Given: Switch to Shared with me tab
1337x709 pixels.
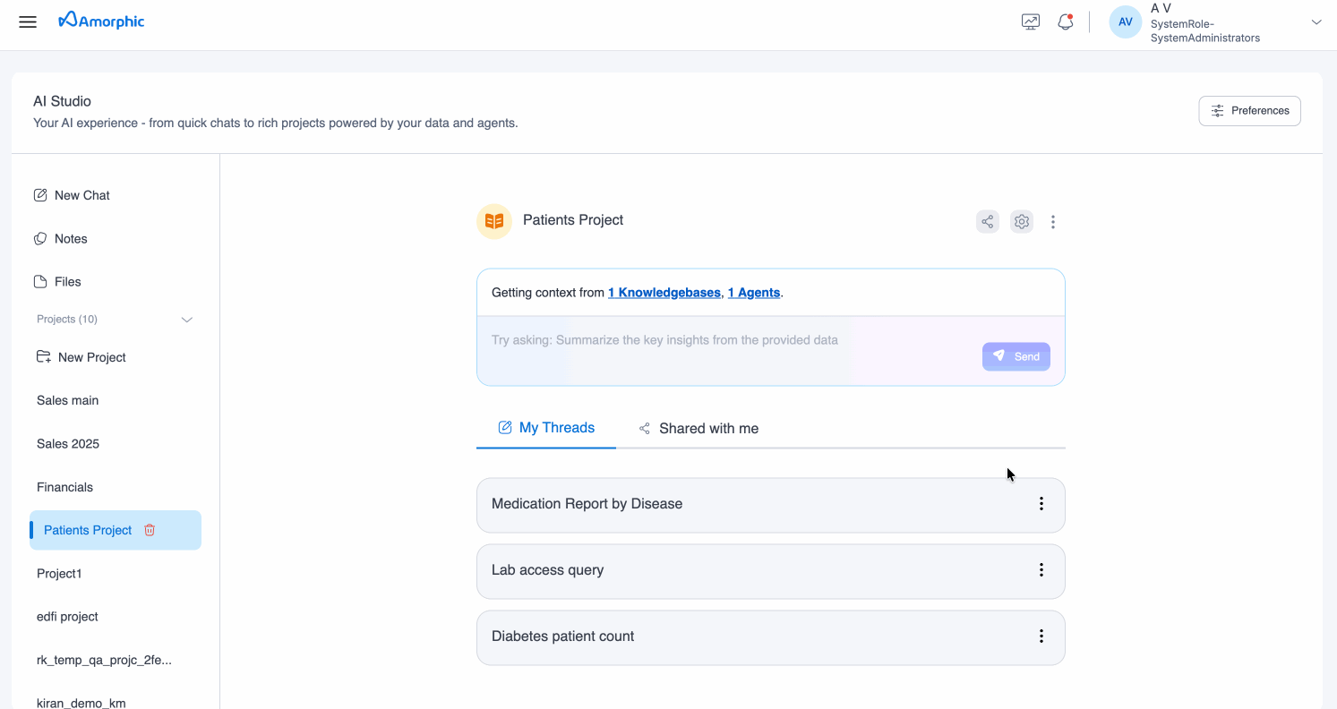Looking at the screenshot, I should tap(698, 429).
